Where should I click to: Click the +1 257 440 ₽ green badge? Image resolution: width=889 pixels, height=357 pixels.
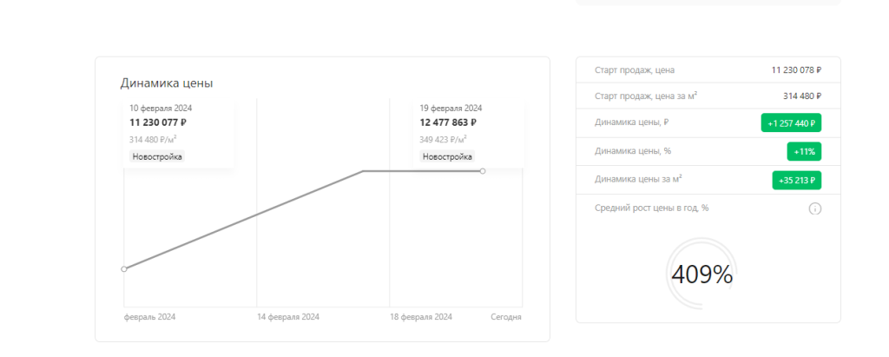(x=791, y=122)
